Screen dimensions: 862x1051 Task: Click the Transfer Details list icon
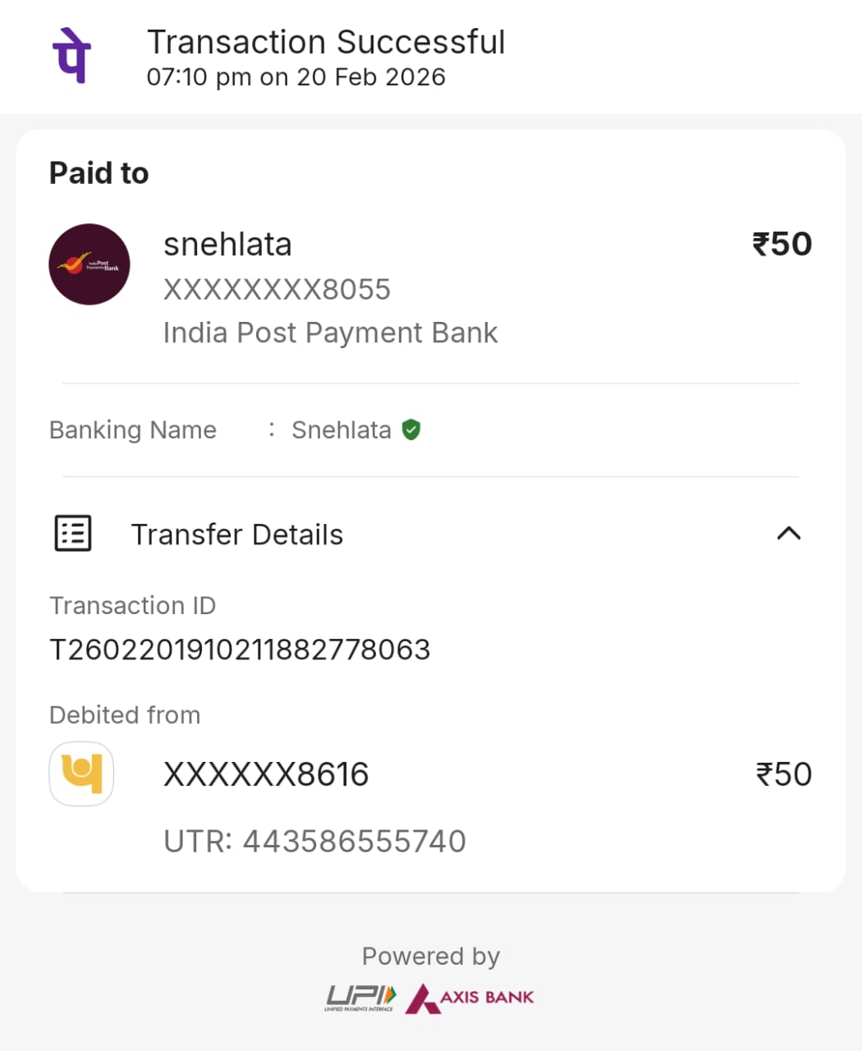[73, 534]
